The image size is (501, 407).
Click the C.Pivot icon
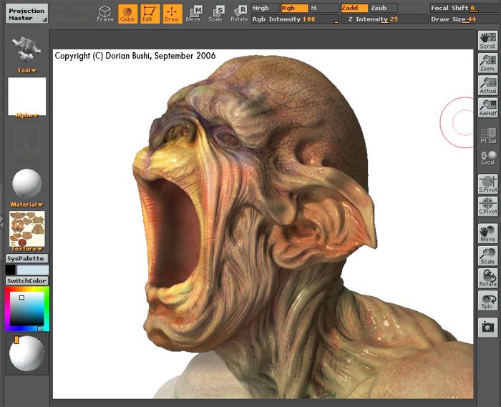(487, 206)
